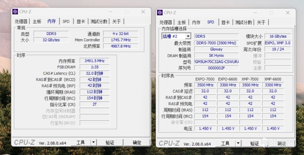Image resolution: width=304 pixels, height=155 pixels.
Task: Click the XMP-7000 column header
Action: click(250, 79)
